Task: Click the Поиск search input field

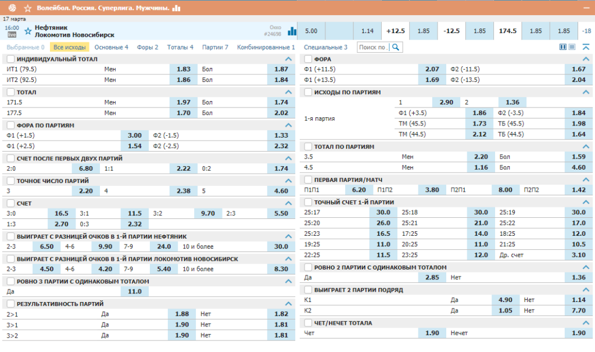Action: point(374,47)
